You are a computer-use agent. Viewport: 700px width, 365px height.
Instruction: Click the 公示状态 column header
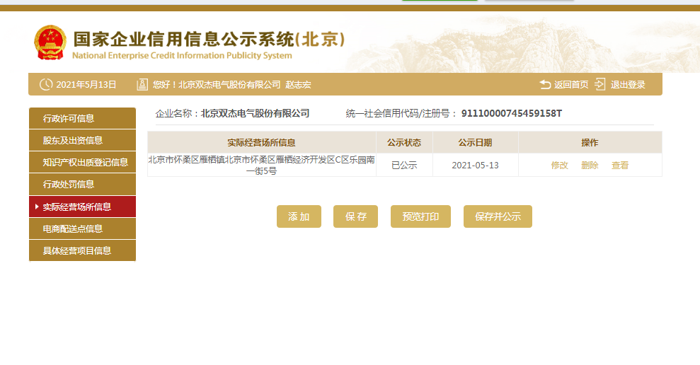(x=404, y=142)
